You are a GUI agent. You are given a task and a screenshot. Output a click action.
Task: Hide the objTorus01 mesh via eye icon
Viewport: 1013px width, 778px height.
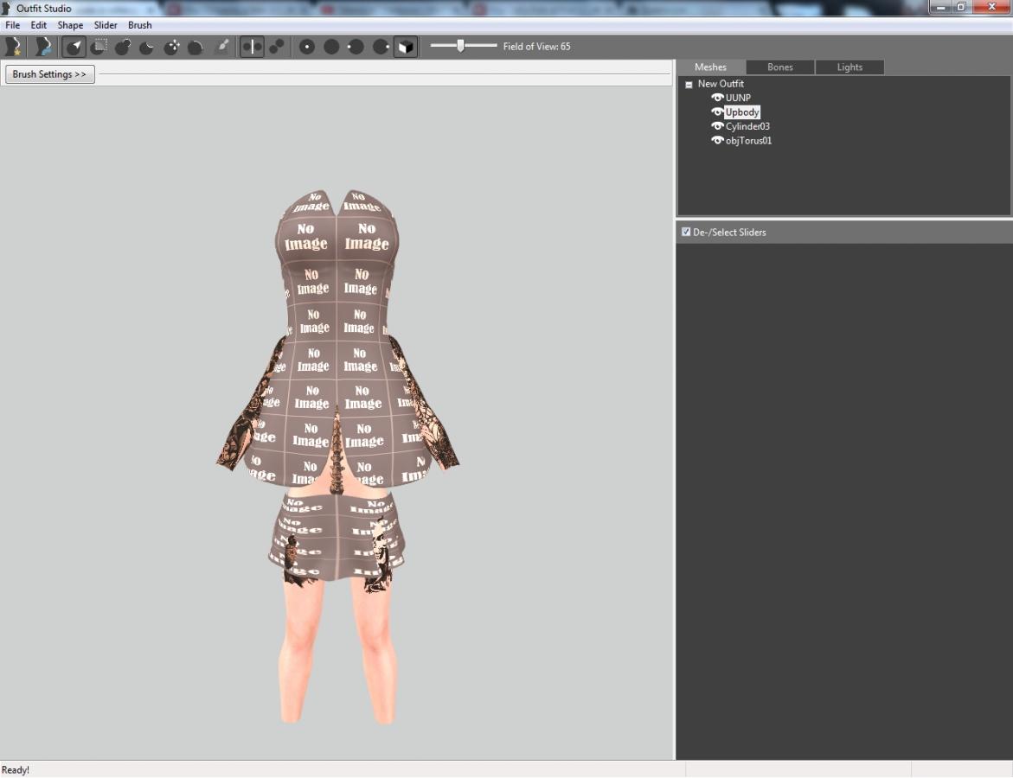click(x=717, y=140)
